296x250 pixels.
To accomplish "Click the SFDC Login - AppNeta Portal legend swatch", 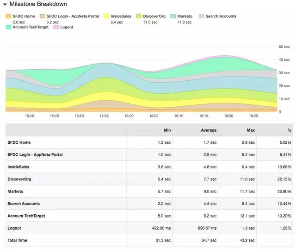I will coord(42,16).
